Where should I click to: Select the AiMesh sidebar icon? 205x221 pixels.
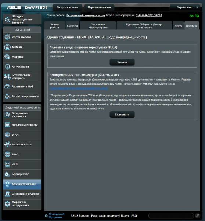pyautogui.click(x=7, y=47)
